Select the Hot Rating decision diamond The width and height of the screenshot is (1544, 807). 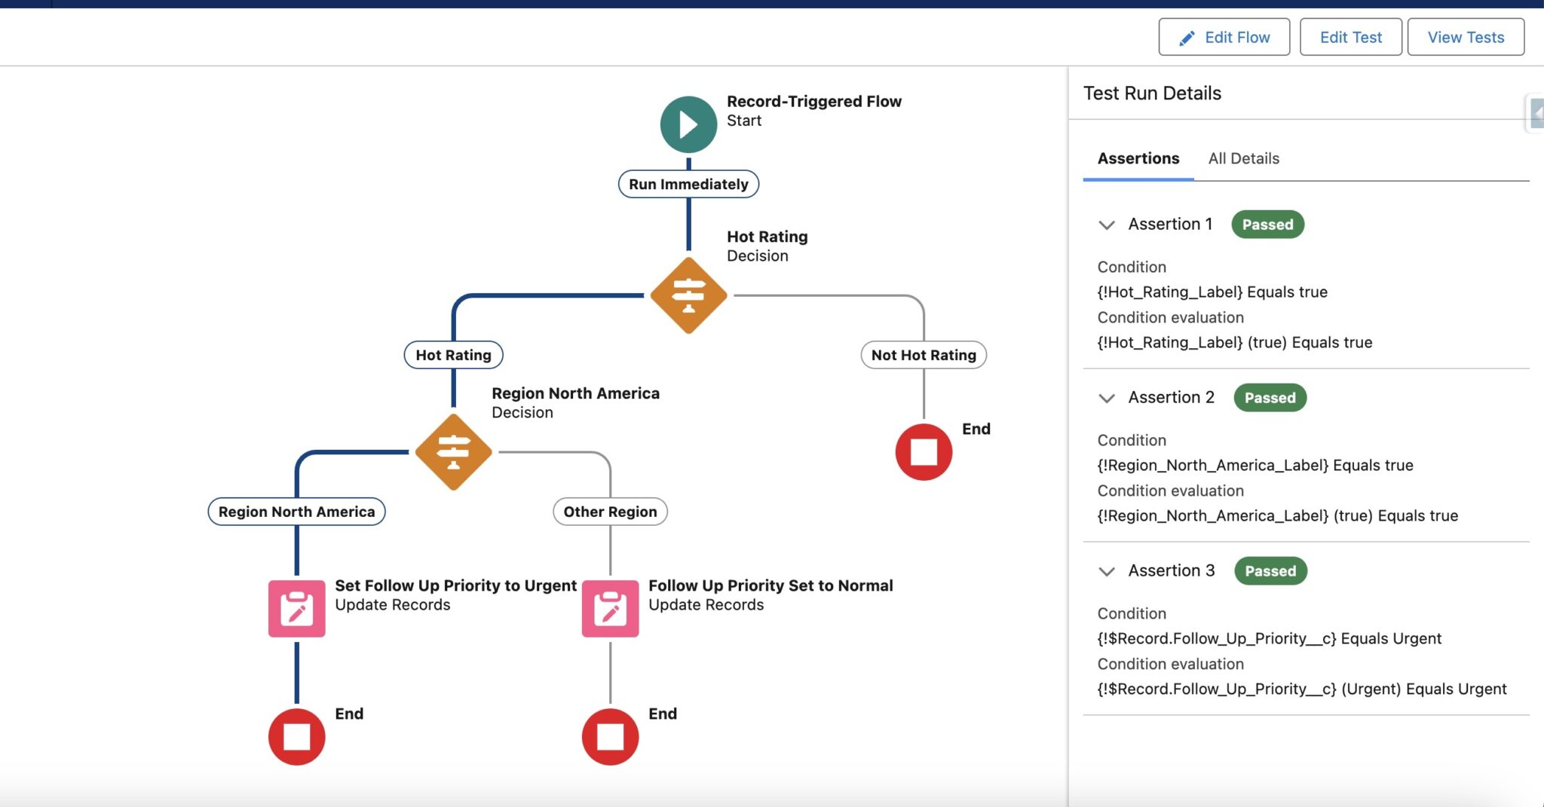688,295
